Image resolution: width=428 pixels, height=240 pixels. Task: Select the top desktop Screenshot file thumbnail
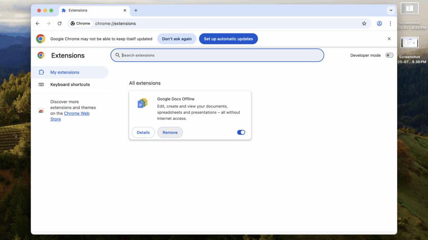coord(410,8)
